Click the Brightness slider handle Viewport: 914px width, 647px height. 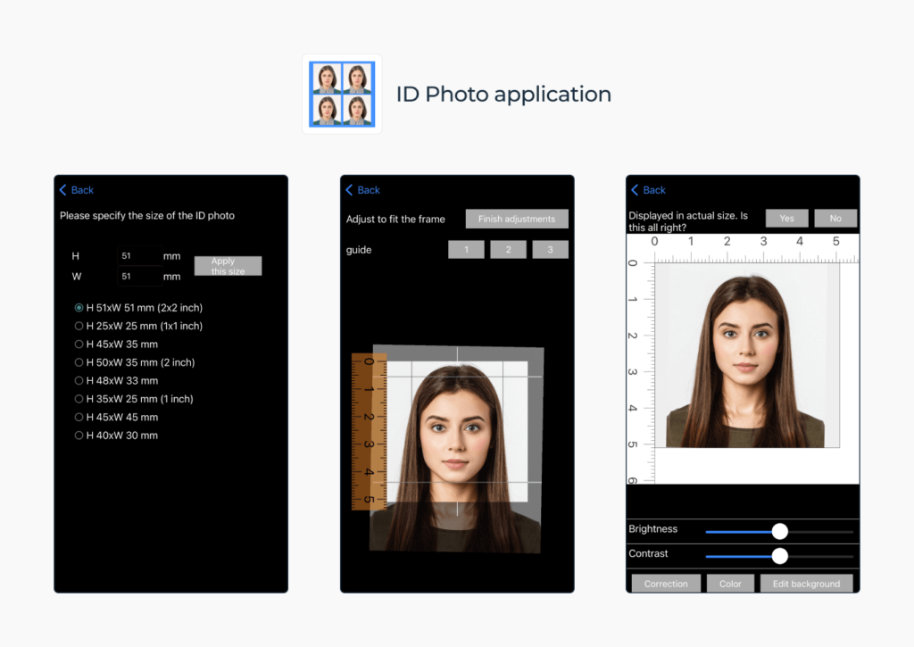[780, 529]
